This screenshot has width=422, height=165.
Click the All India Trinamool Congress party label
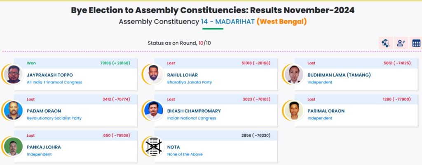54,82
